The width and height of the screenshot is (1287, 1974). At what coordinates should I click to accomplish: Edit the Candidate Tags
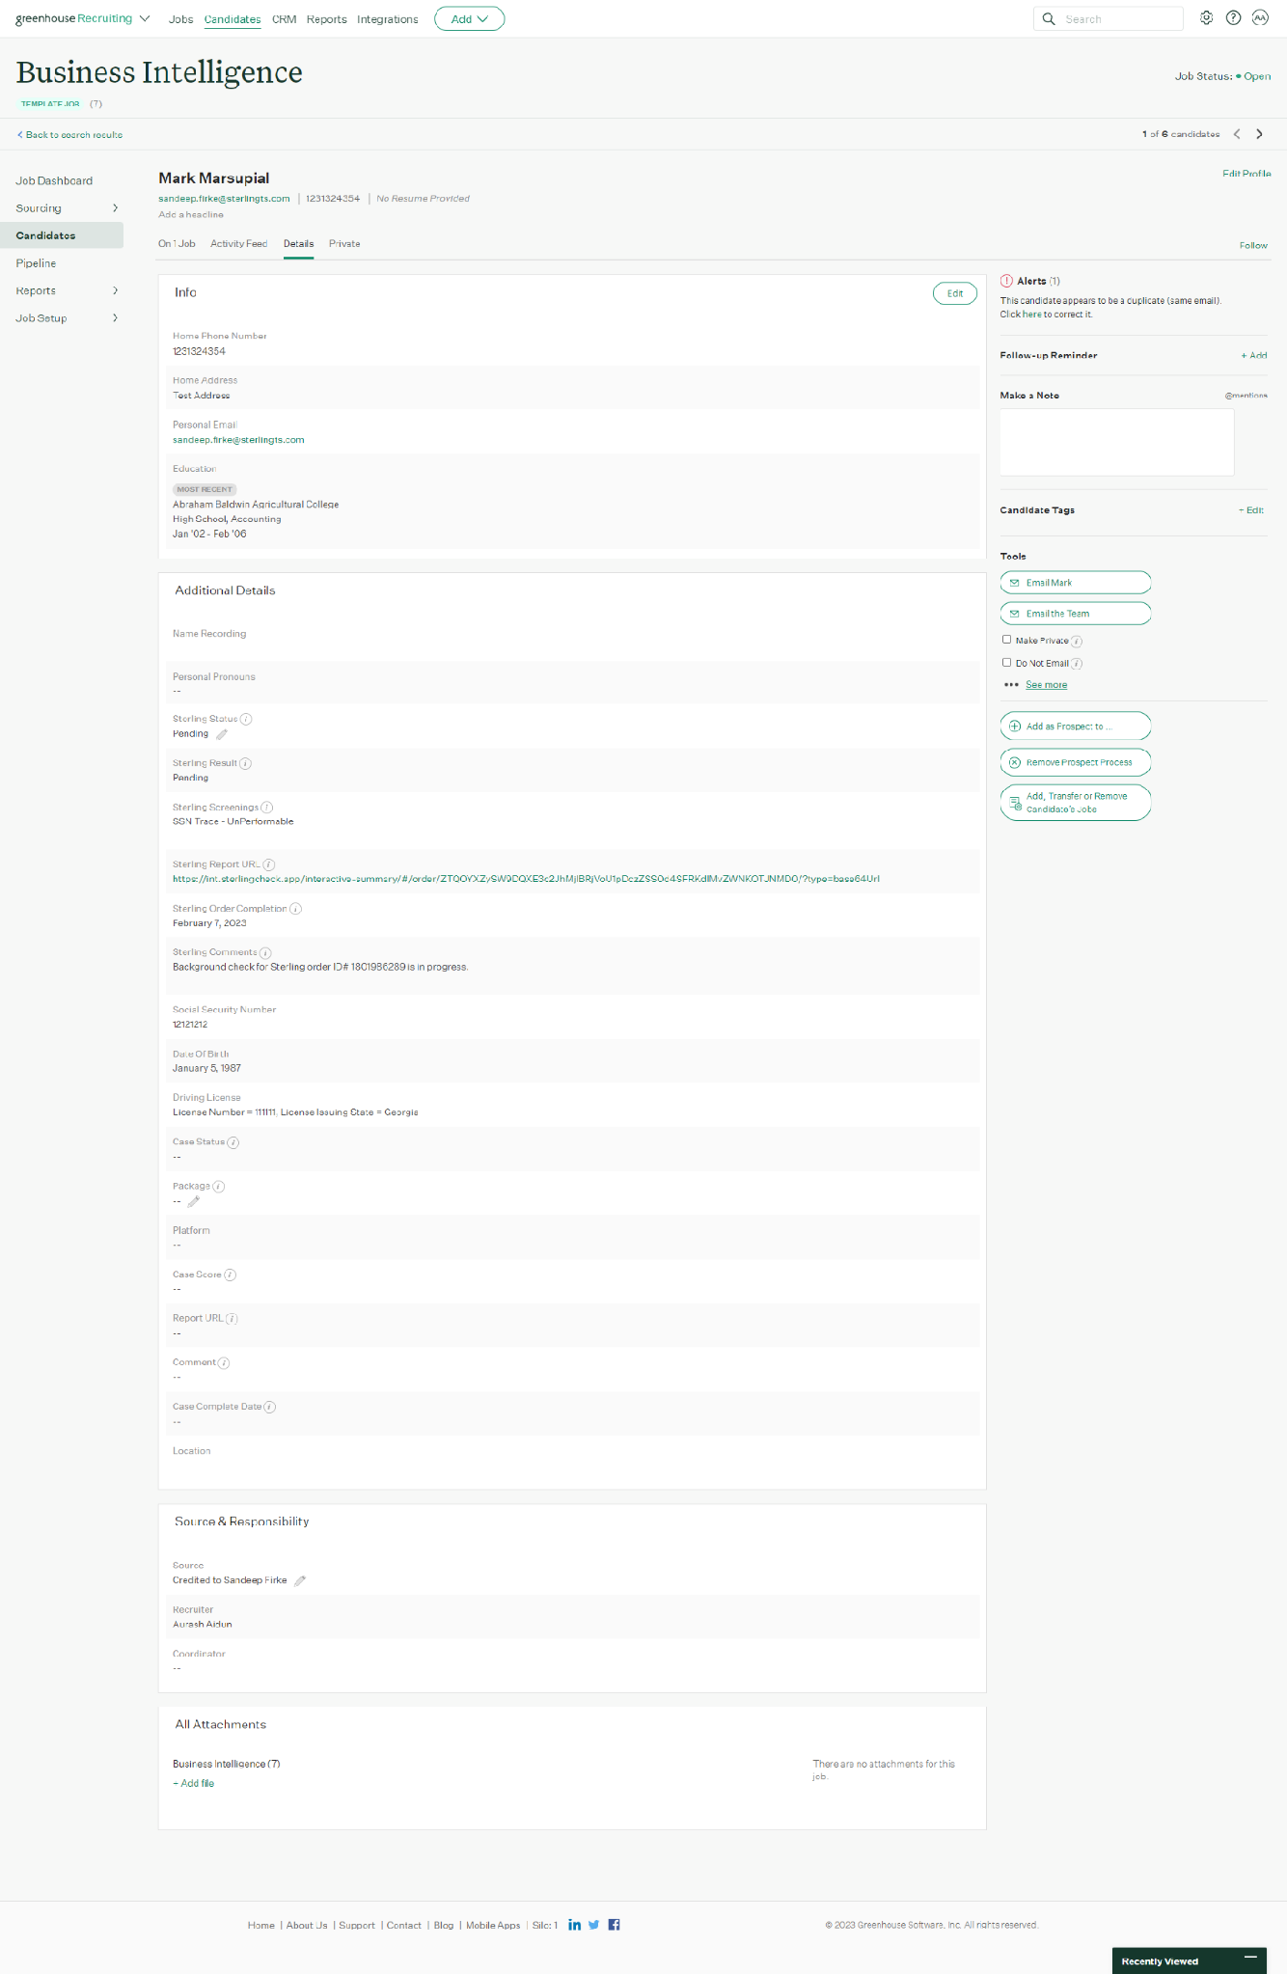(x=1251, y=510)
